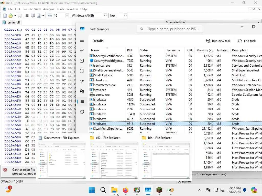This screenshot has height=196, width=262.
Task: Open HxD Help menu
Action: [x=83, y=9]
